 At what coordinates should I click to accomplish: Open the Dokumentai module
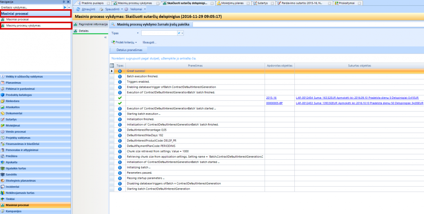[36, 113]
